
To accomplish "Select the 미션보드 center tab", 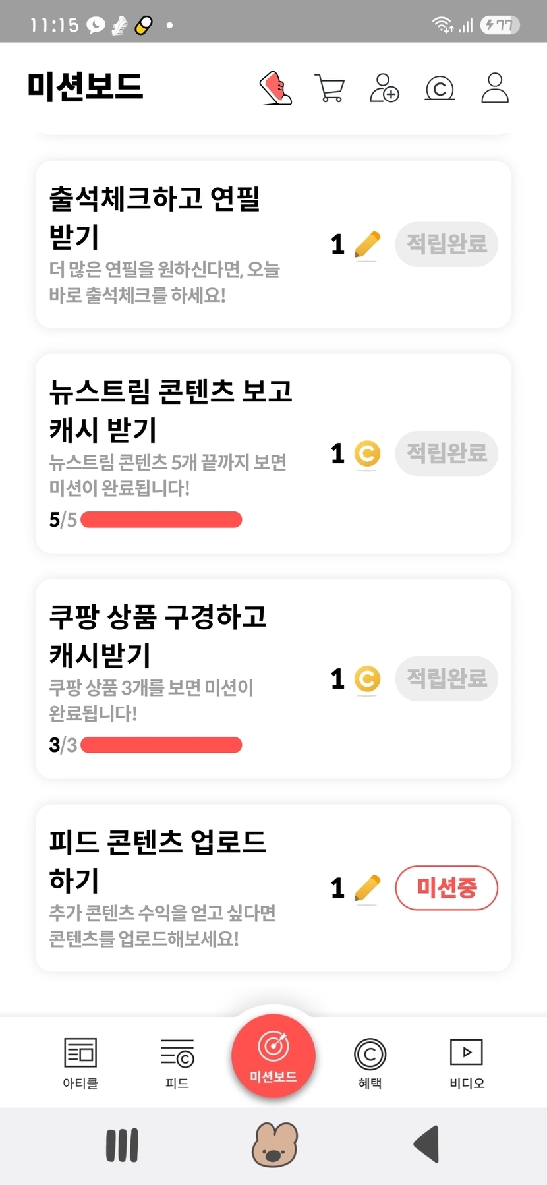I will pos(273,1056).
